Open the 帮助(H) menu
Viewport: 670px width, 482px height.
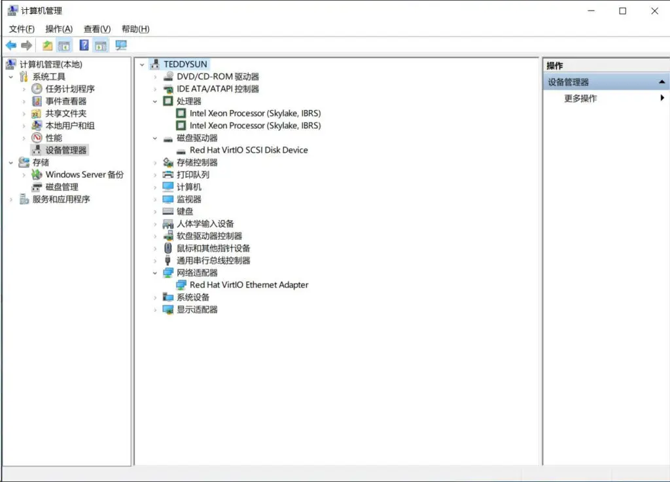pyautogui.click(x=135, y=29)
